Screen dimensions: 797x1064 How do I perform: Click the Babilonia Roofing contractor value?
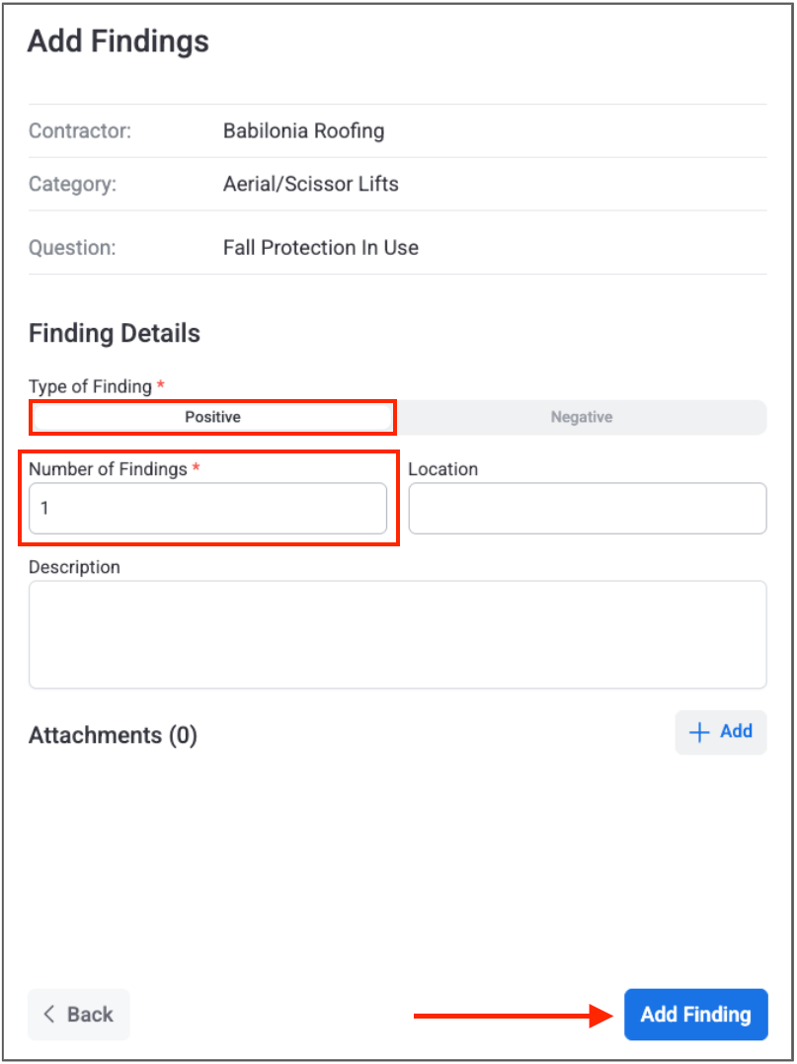click(303, 130)
